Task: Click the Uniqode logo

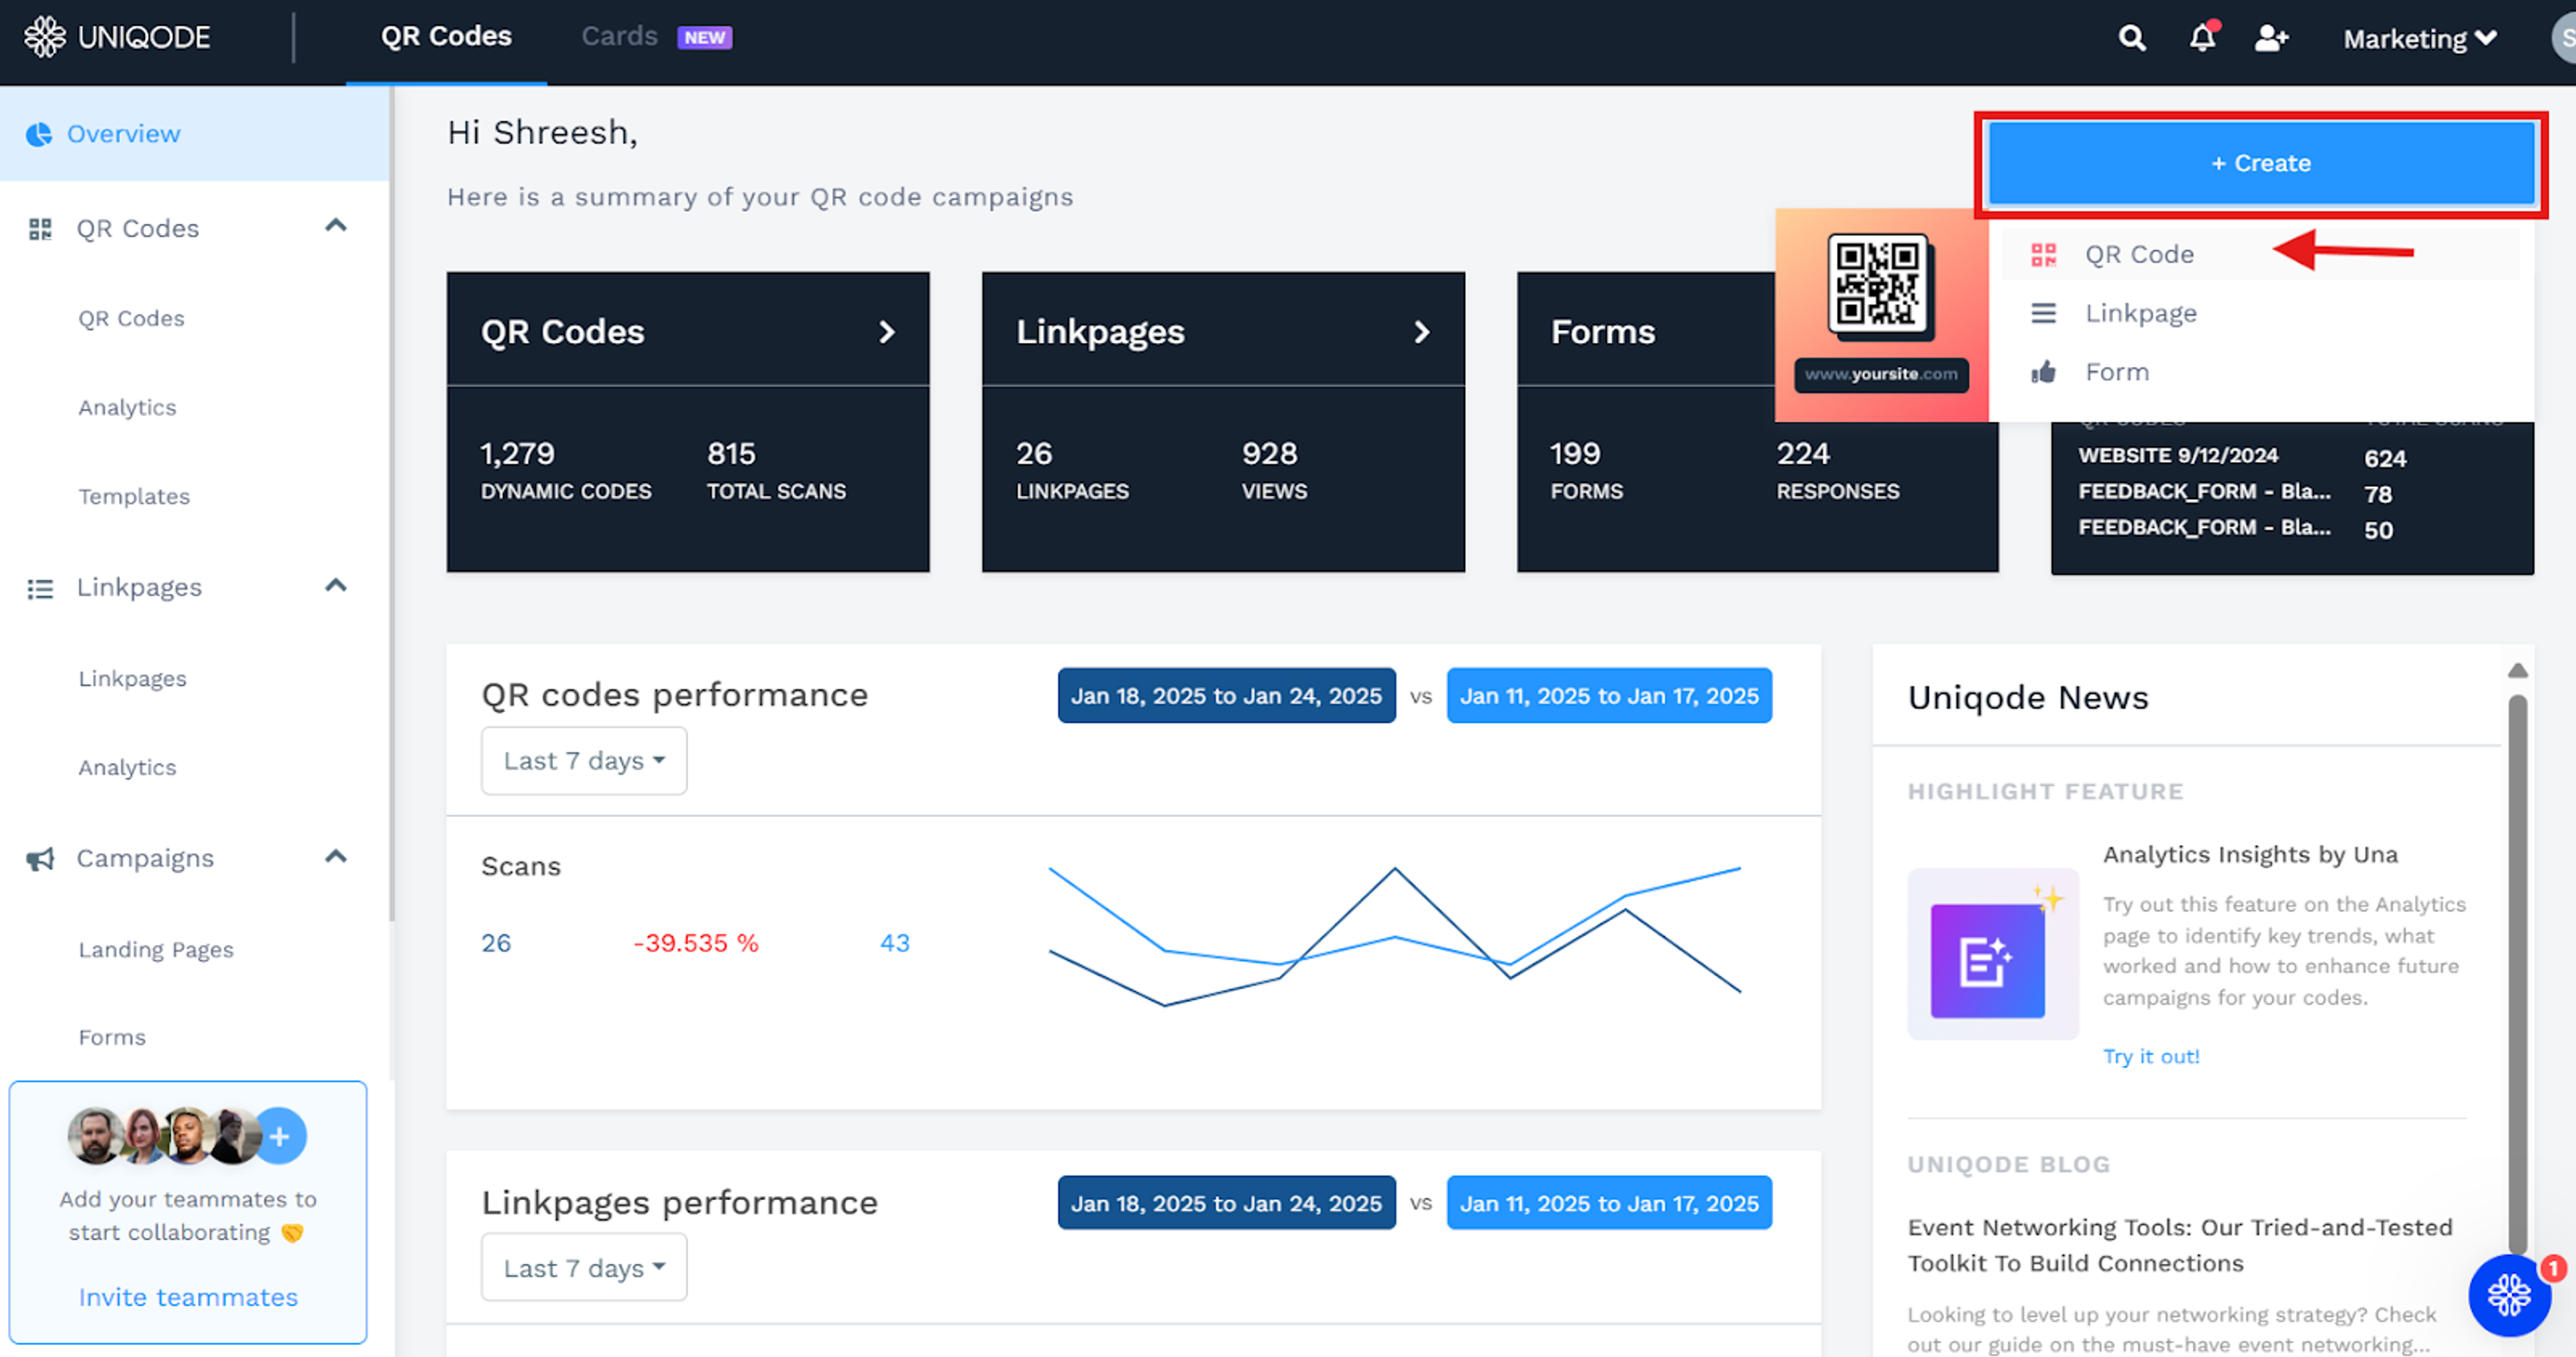Action: [x=117, y=38]
